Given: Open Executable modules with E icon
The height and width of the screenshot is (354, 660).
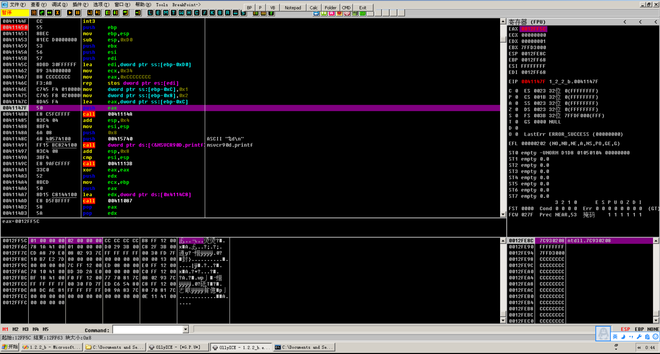Looking at the screenshot, I should point(158,13).
